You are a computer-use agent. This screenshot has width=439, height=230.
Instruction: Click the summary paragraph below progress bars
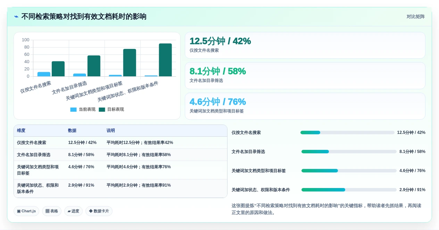pyautogui.click(x=326, y=209)
